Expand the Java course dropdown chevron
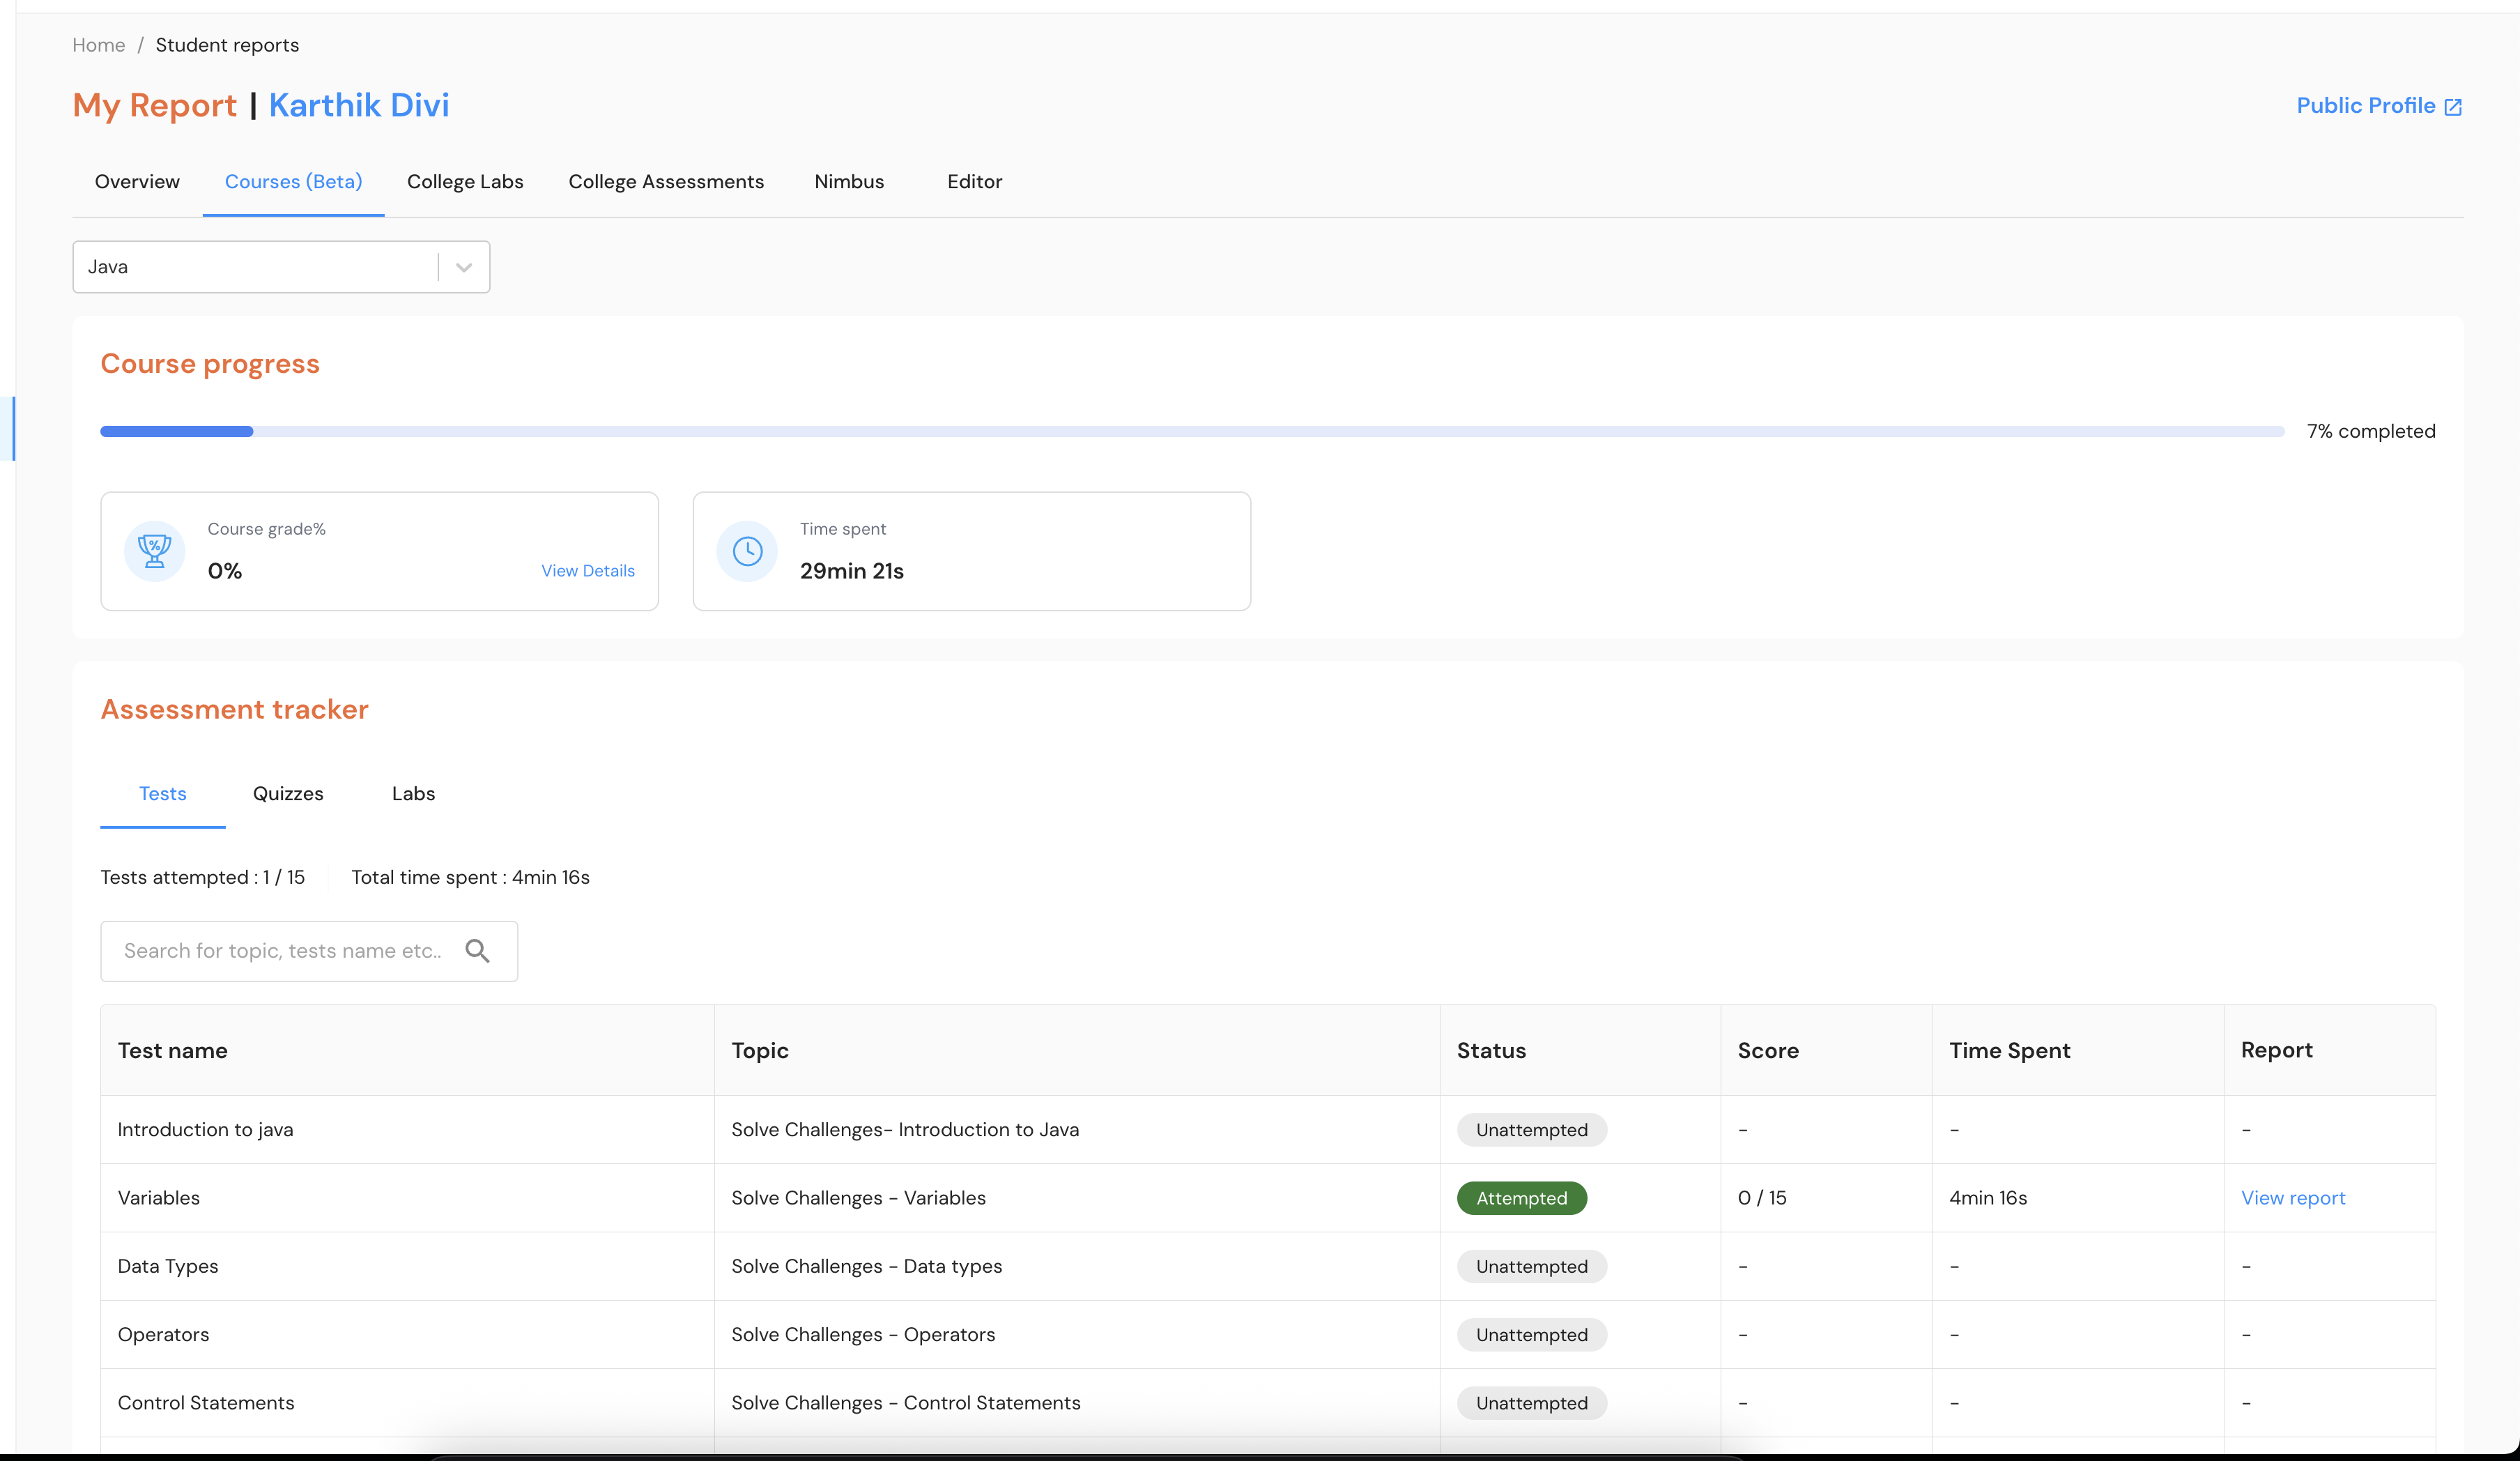The height and width of the screenshot is (1461, 2520). point(464,267)
